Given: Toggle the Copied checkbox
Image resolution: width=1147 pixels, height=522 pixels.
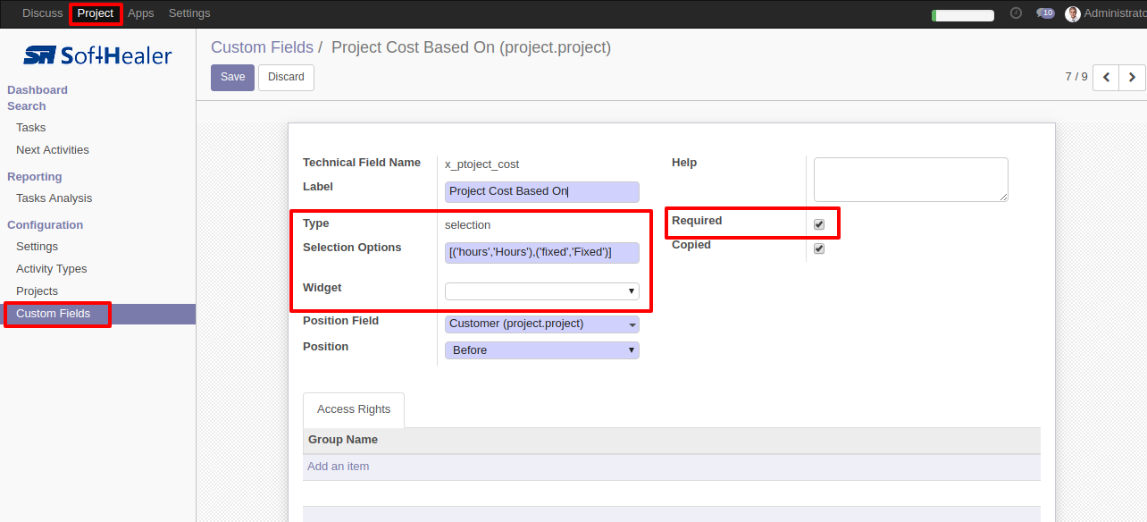Looking at the screenshot, I should click(x=819, y=248).
